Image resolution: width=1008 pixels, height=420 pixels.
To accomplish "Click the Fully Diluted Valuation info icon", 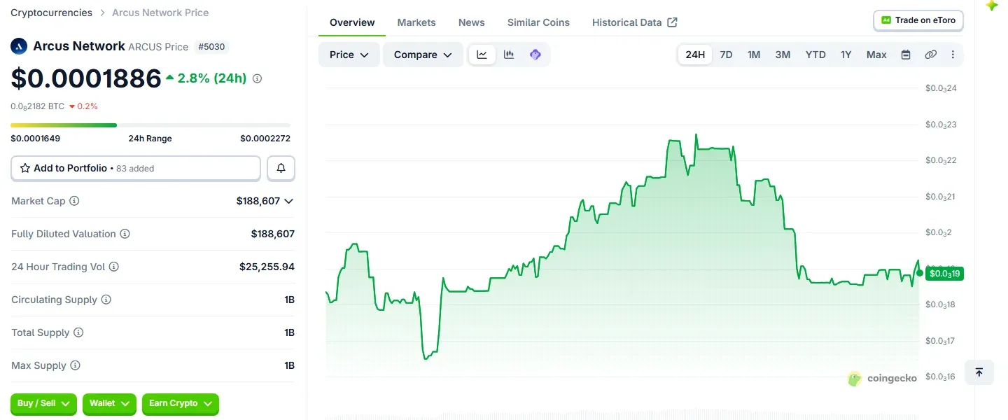I will click(x=125, y=234).
